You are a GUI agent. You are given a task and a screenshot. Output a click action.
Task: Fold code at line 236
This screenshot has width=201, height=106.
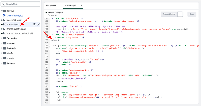[49, 49]
